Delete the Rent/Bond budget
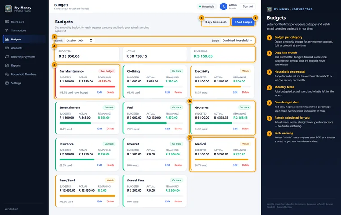The image size is (341, 215). click(x=110, y=202)
